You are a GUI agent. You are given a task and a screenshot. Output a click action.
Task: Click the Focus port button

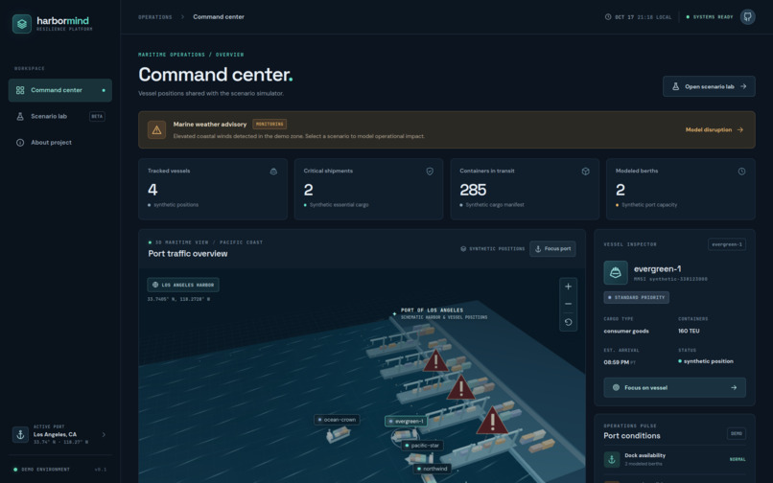point(552,249)
